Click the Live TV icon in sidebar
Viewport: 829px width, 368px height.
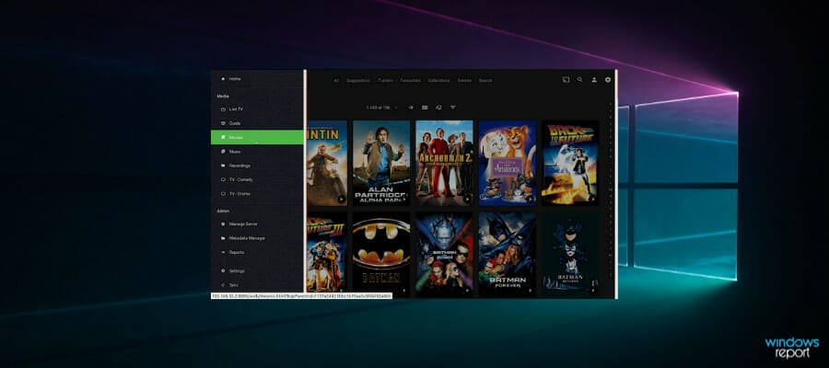pyautogui.click(x=223, y=109)
